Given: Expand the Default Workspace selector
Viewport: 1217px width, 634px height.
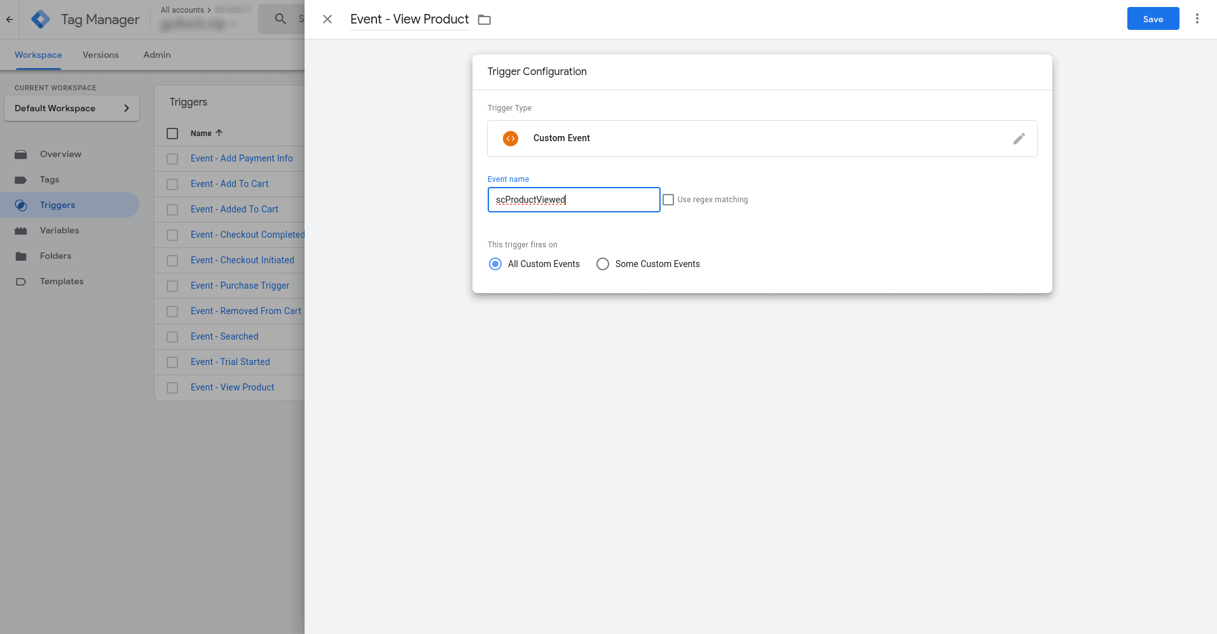Looking at the screenshot, I should [x=72, y=108].
